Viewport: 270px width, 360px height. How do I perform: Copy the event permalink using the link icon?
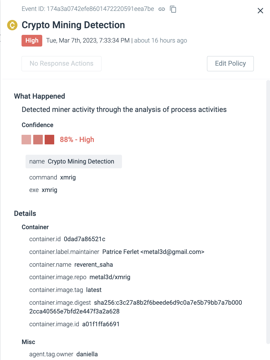tap(162, 9)
